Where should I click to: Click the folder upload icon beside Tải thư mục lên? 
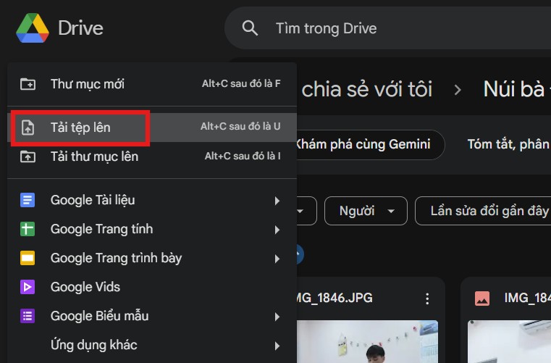click(x=28, y=157)
